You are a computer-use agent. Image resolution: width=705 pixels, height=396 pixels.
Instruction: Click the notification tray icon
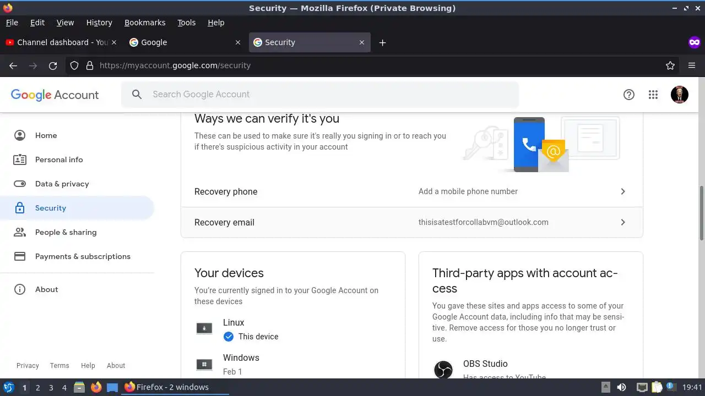(671, 387)
